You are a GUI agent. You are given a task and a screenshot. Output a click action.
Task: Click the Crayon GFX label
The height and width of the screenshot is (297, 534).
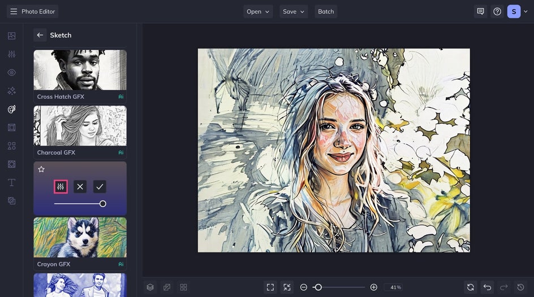click(x=54, y=264)
